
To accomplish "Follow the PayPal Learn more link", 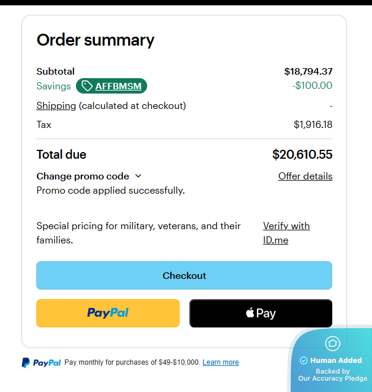I will pyautogui.click(x=220, y=362).
